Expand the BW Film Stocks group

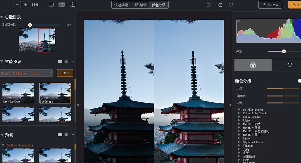tap(239, 110)
